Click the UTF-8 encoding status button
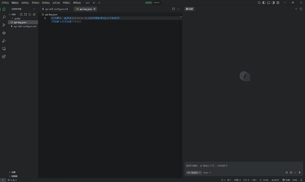The height and width of the screenshot is (182, 305). [246, 180]
